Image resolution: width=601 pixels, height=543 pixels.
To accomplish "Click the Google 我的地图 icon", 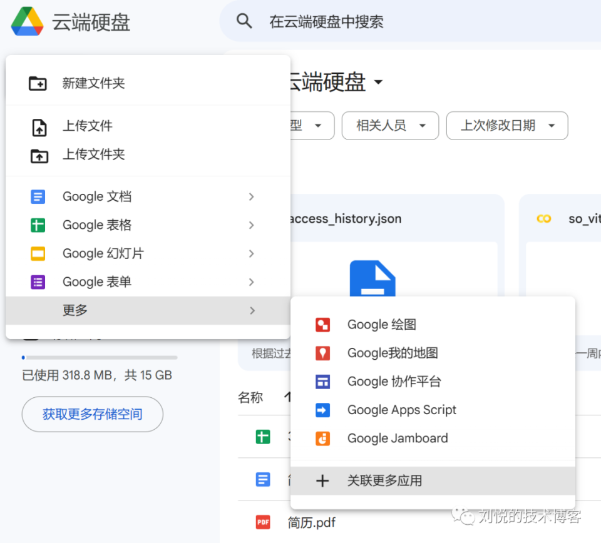I will point(323,353).
